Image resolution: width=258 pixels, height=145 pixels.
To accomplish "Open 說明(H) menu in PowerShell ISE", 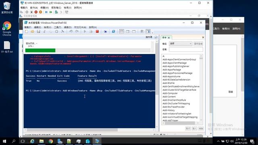I will tap(93, 27).
